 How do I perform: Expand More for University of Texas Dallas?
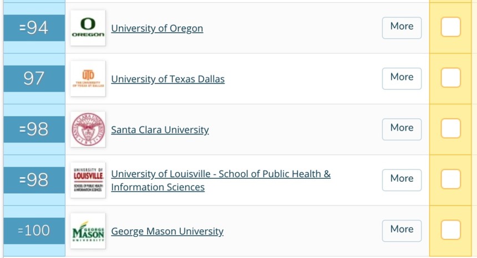tap(402, 79)
